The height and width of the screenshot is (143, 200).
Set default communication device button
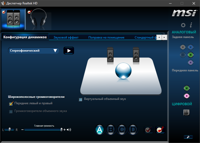point(160,130)
